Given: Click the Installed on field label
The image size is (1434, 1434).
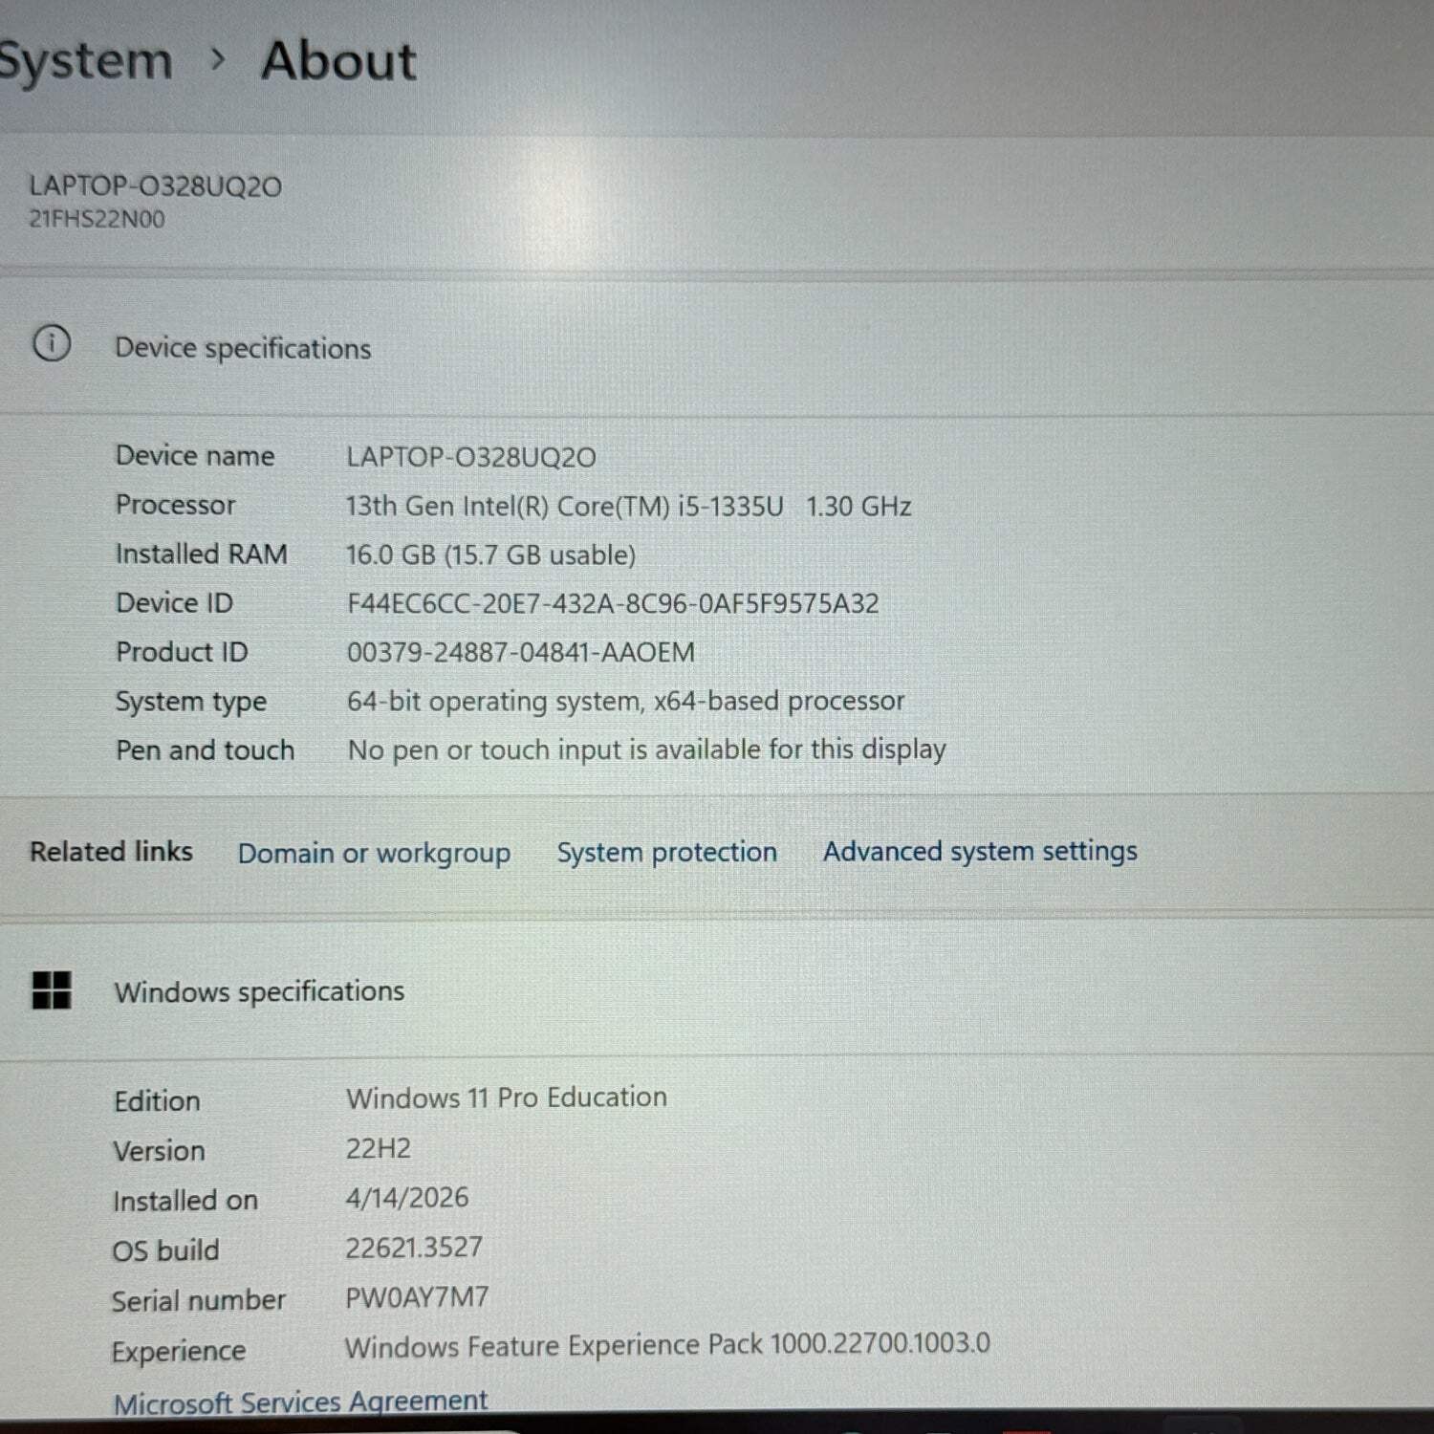Looking at the screenshot, I should tap(185, 1201).
